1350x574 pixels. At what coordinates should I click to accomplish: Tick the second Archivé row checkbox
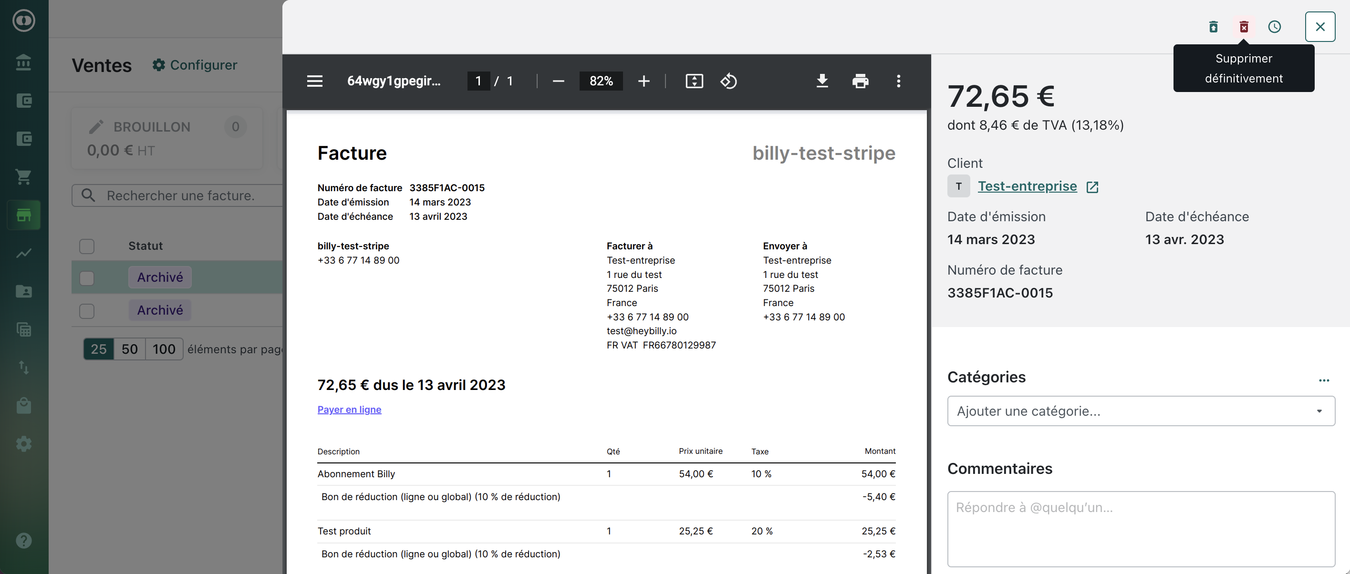point(87,310)
